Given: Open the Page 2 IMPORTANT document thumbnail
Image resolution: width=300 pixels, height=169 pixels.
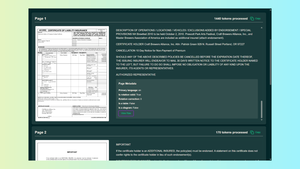Looking at the screenshot, I should point(72,150).
